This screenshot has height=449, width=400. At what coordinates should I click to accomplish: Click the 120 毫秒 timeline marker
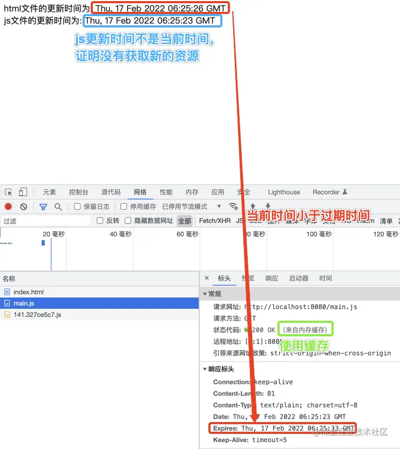pyautogui.click(x=385, y=234)
